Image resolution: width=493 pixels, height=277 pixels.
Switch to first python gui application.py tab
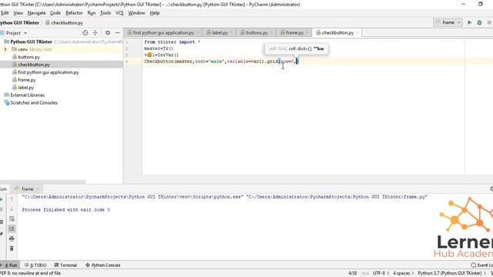tap(163, 32)
